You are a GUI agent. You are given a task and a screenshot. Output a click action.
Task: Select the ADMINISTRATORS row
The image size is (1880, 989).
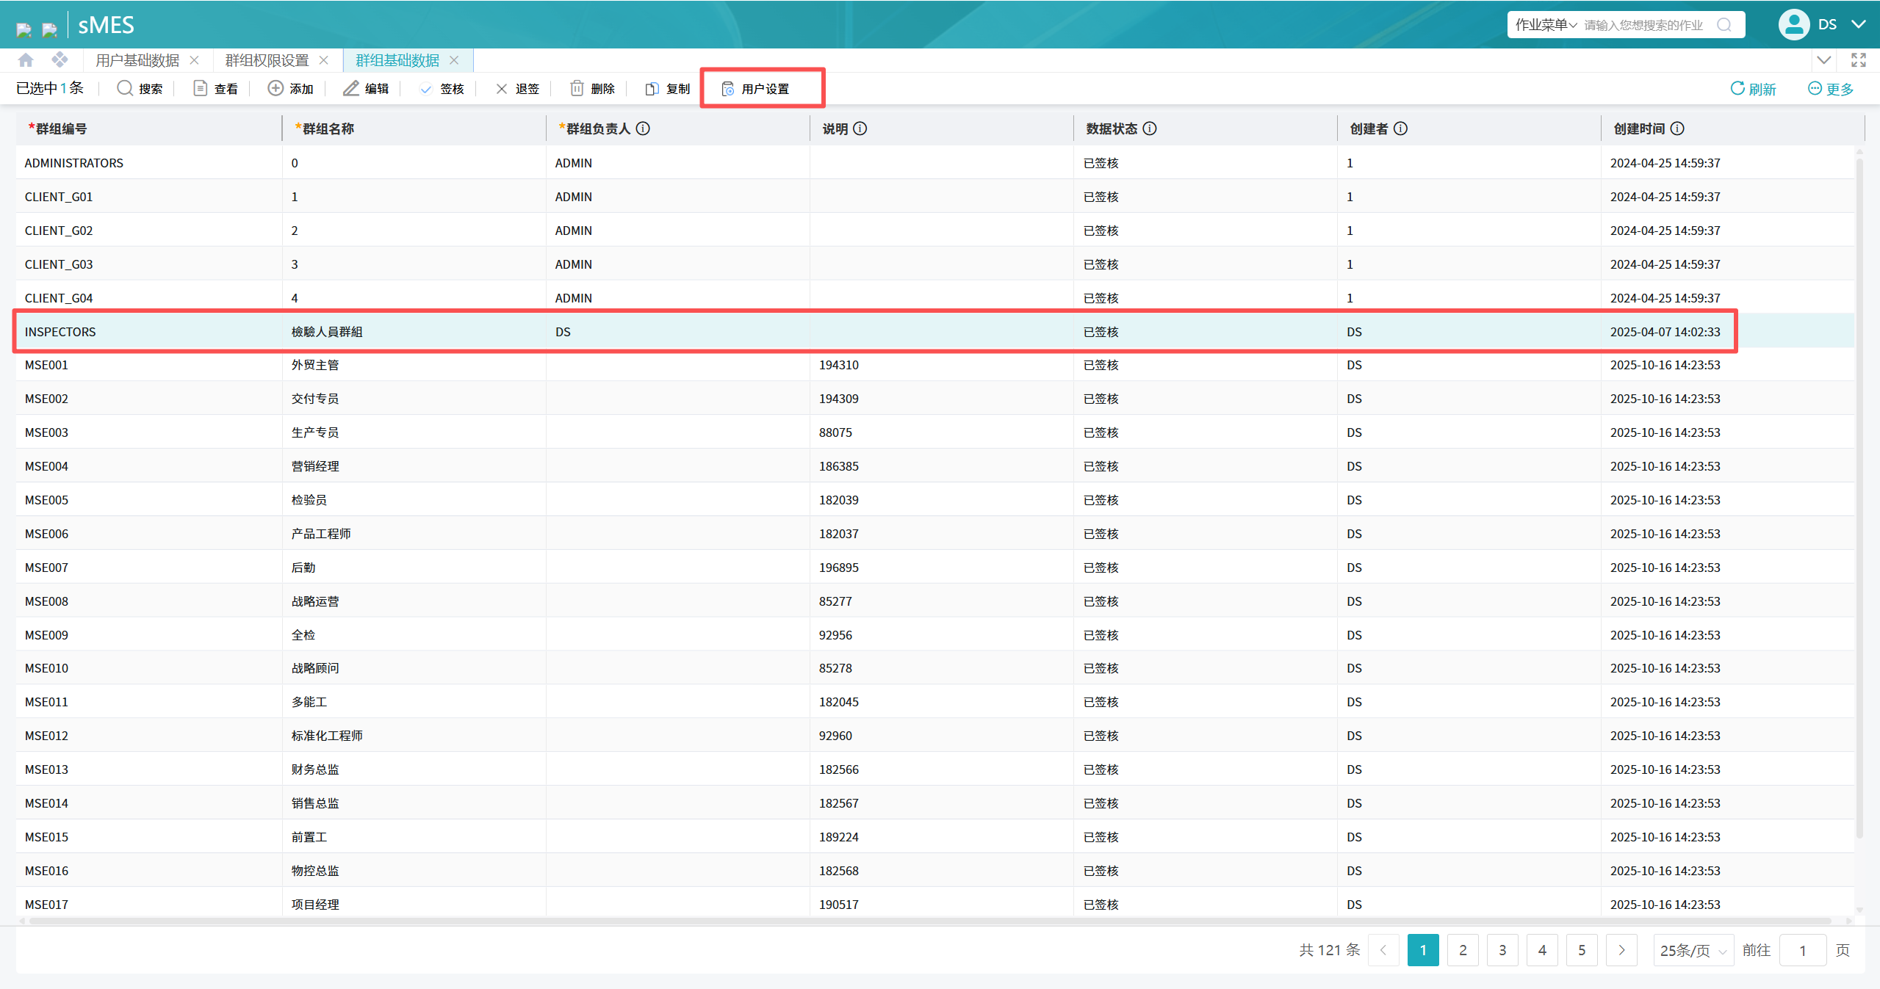tap(935, 163)
